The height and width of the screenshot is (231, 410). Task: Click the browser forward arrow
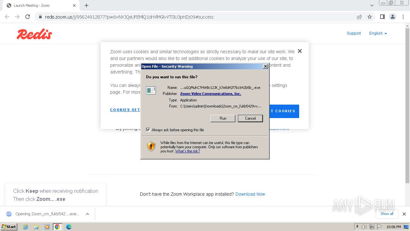coord(17,17)
